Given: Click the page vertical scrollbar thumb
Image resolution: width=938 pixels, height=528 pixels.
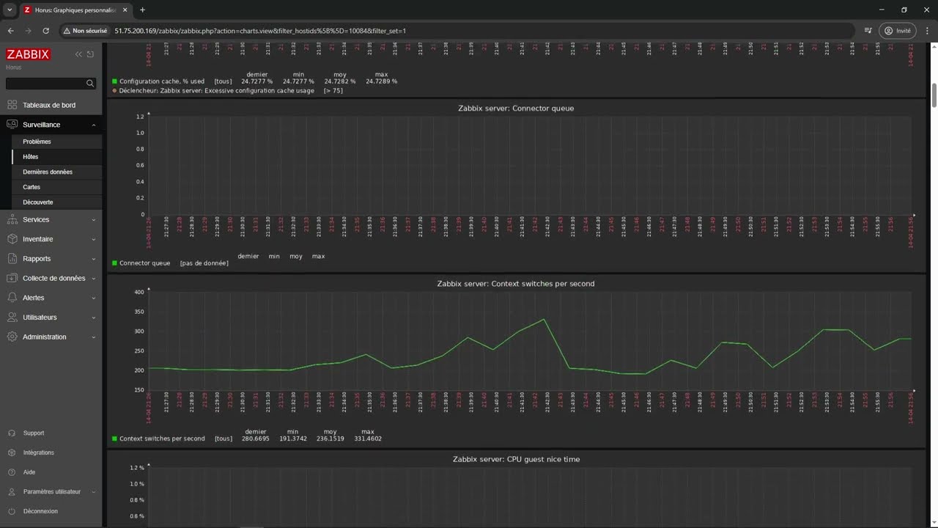Looking at the screenshot, I should pos(934,95).
